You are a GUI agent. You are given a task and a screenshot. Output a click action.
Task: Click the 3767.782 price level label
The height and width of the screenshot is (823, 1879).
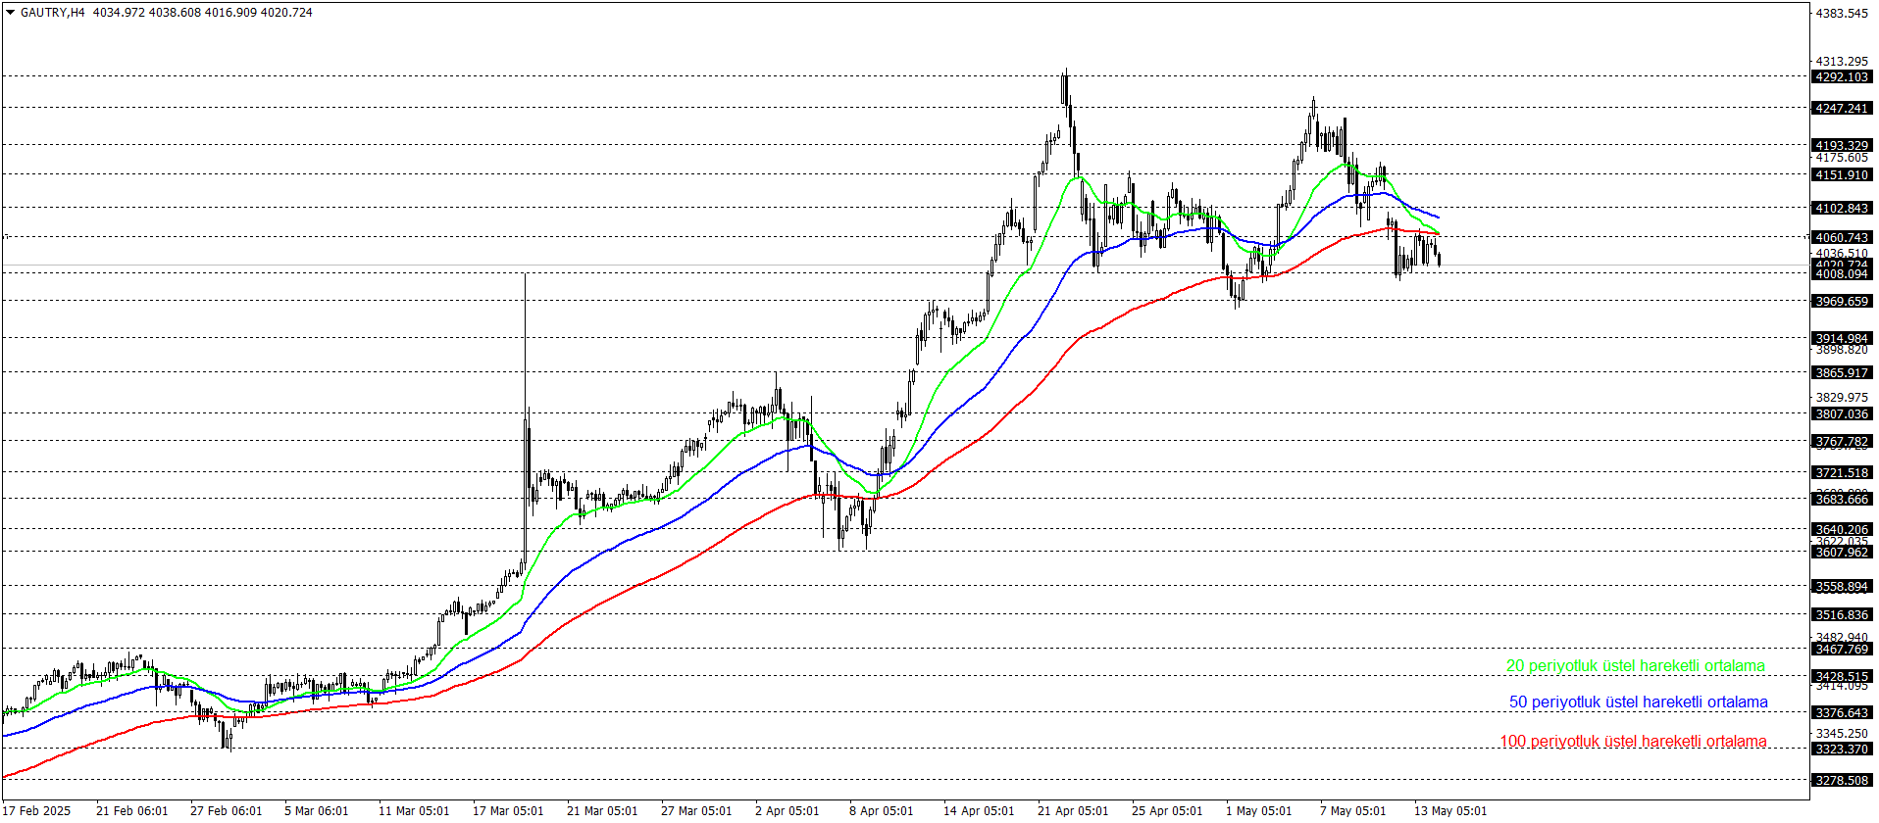[1842, 442]
